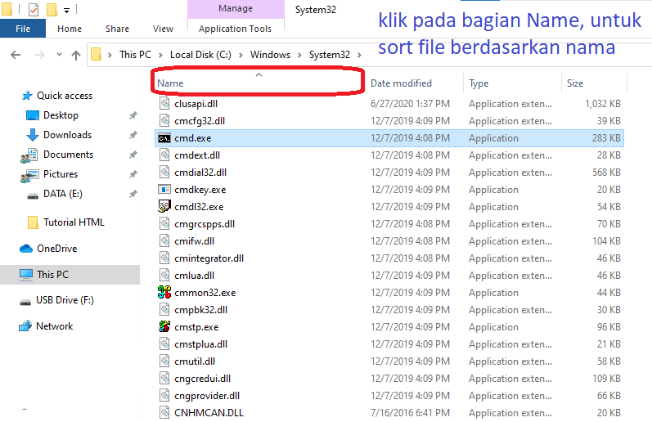Click This PC in the address bar
The image size is (652, 422).
[x=135, y=55]
